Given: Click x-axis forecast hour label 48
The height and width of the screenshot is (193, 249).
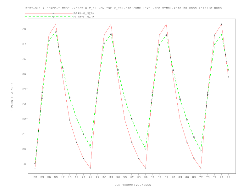Looking at the screenshot, I should pyautogui.click(x=146, y=177).
